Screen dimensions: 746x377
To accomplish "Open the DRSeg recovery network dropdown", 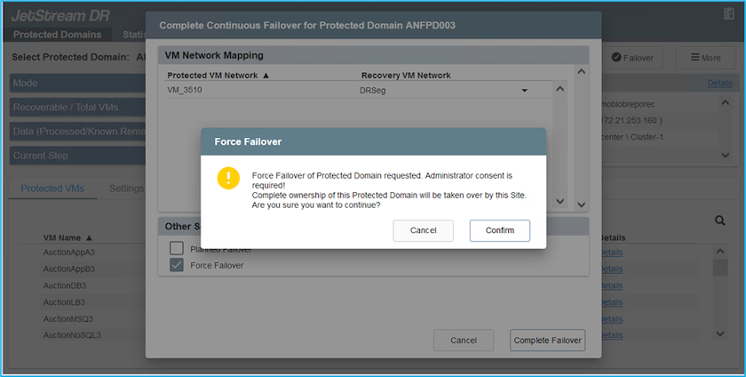I will click(x=524, y=91).
